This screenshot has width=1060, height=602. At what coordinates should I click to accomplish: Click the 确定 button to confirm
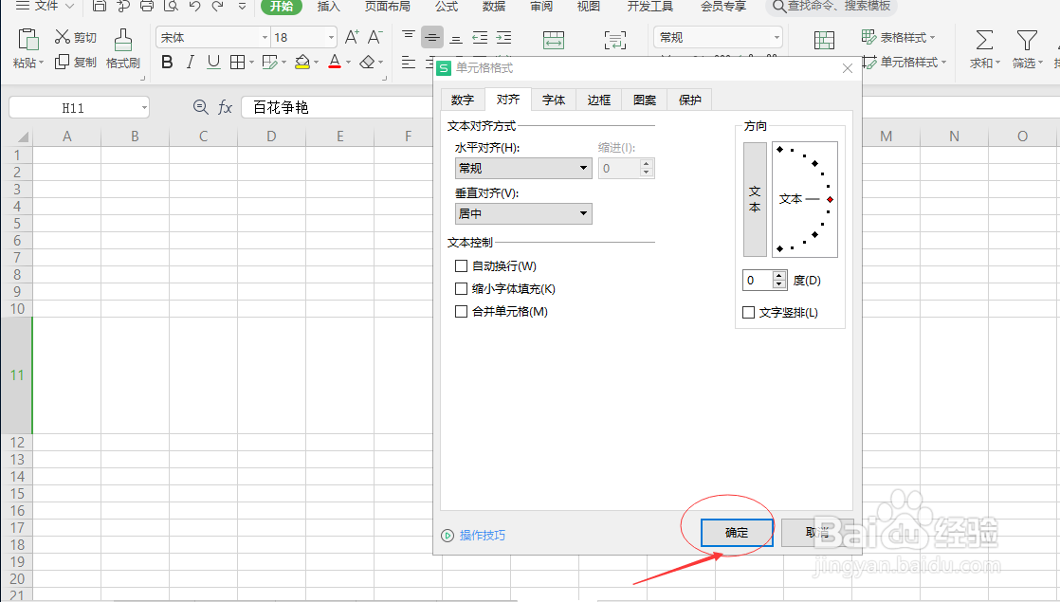click(736, 532)
